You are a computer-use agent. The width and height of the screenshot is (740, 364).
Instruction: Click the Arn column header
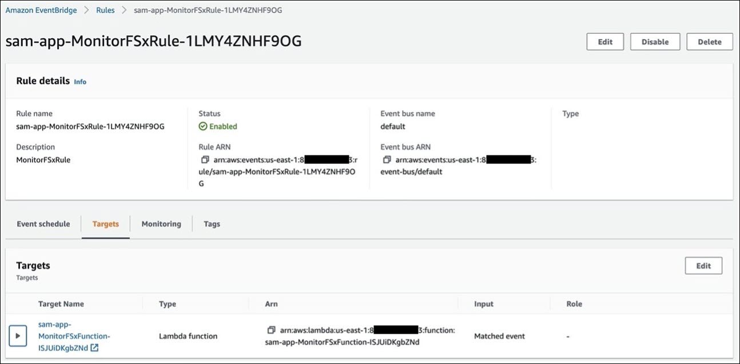pos(272,304)
